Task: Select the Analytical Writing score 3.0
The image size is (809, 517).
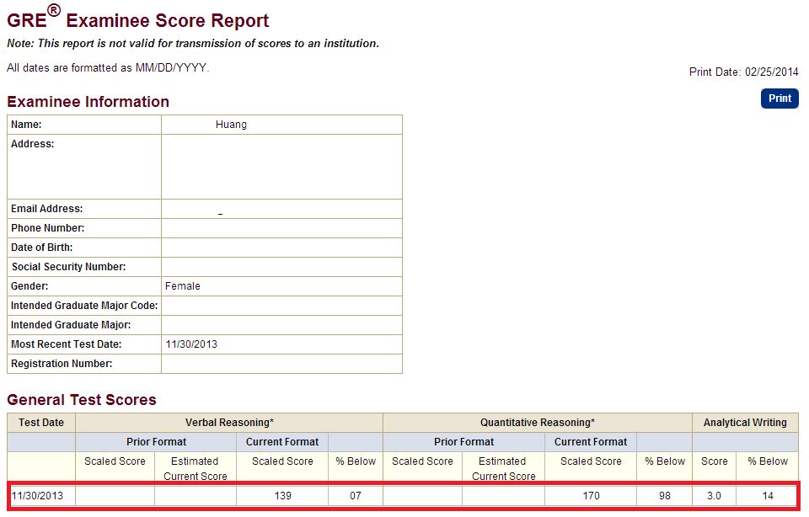Action: pyautogui.click(x=714, y=496)
